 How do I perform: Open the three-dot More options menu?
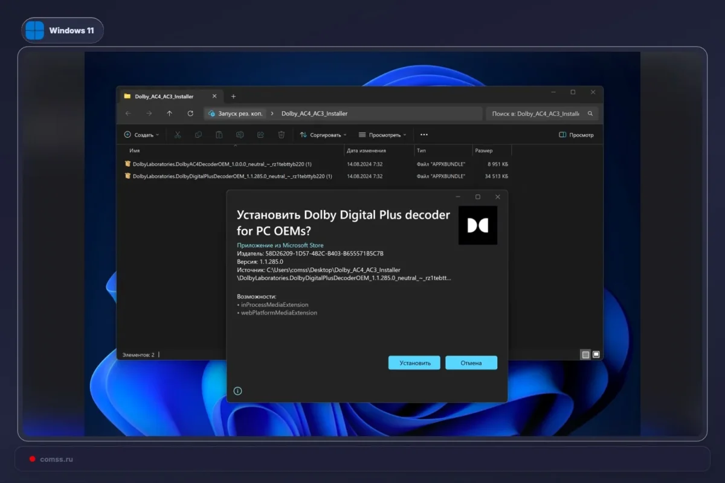tap(424, 135)
